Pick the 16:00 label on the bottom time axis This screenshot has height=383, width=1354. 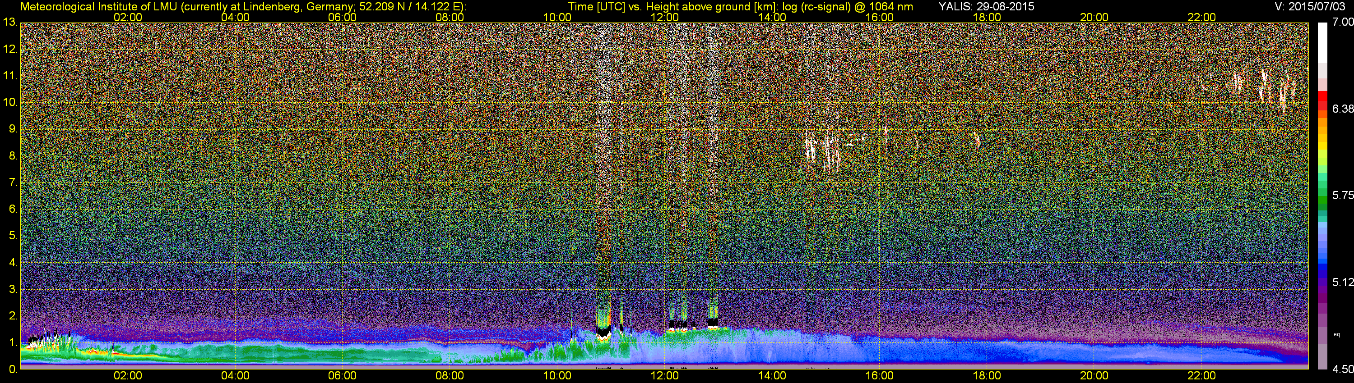tap(879, 376)
